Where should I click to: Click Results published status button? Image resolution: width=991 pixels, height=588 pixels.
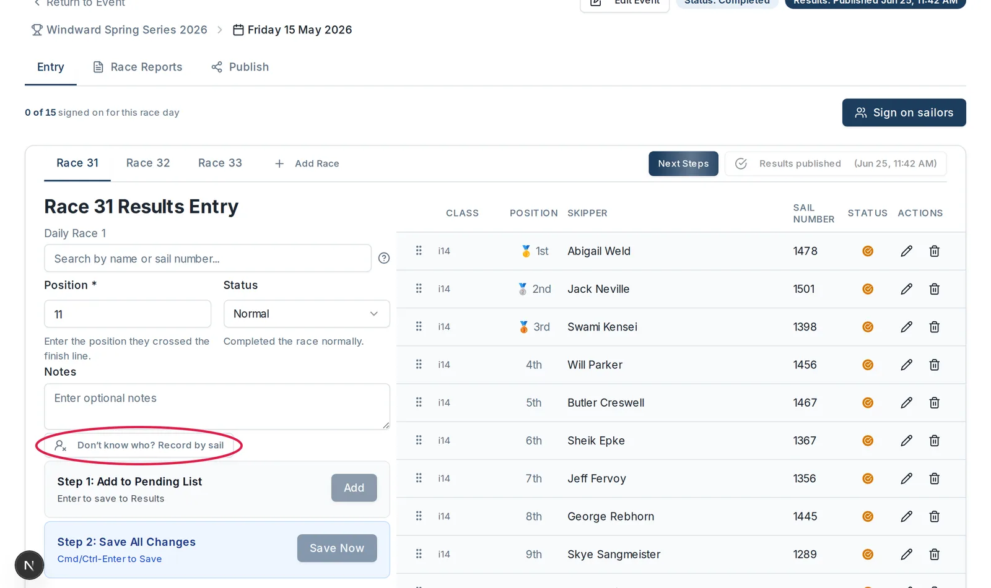coord(836,163)
